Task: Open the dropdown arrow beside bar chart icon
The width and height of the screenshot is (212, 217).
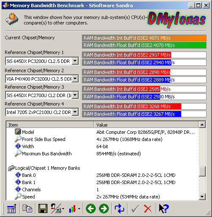Action: [x=79, y=209]
